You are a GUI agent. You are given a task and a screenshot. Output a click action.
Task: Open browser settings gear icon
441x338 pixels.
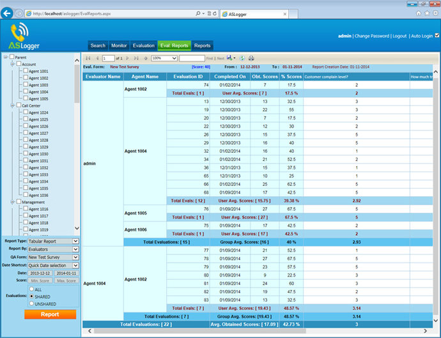[435, 13]
